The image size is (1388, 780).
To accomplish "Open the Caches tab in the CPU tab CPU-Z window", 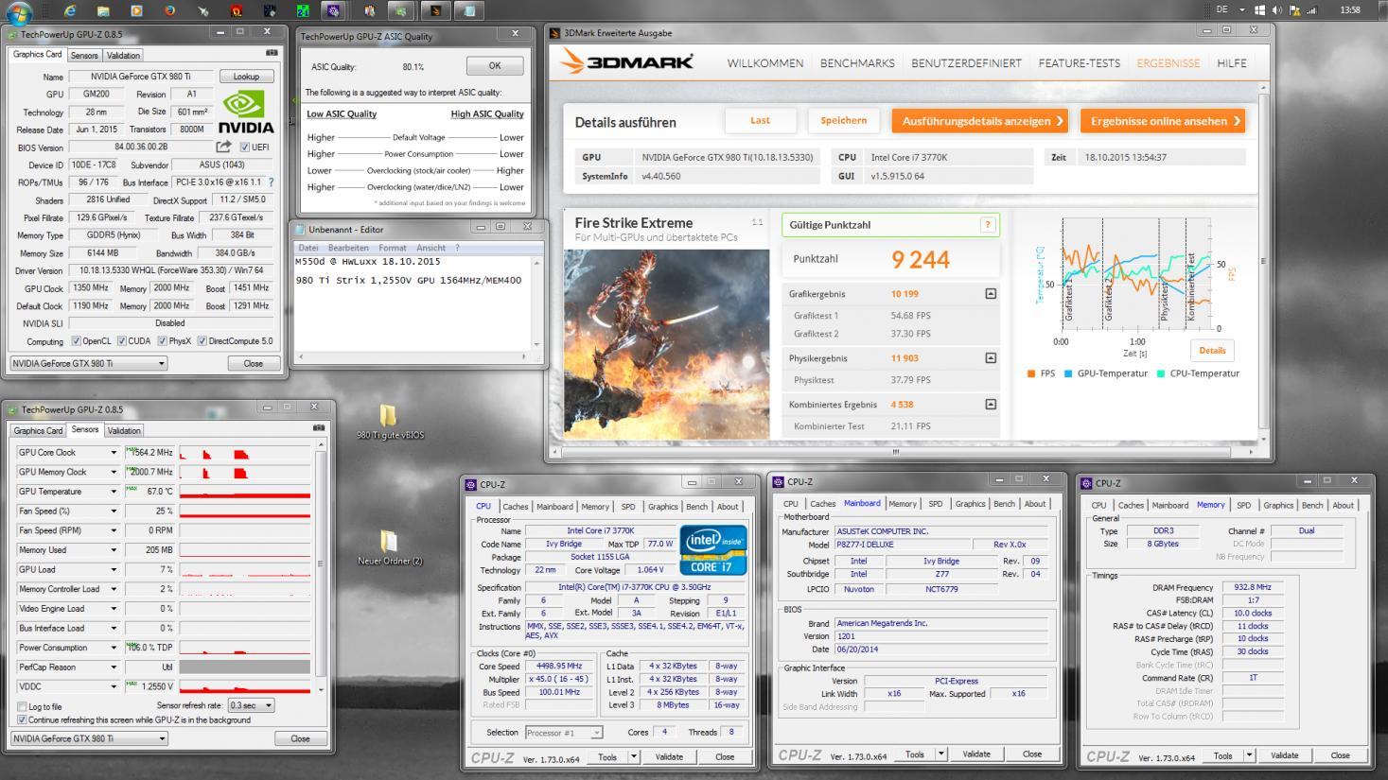I will [x=516, y=507].
